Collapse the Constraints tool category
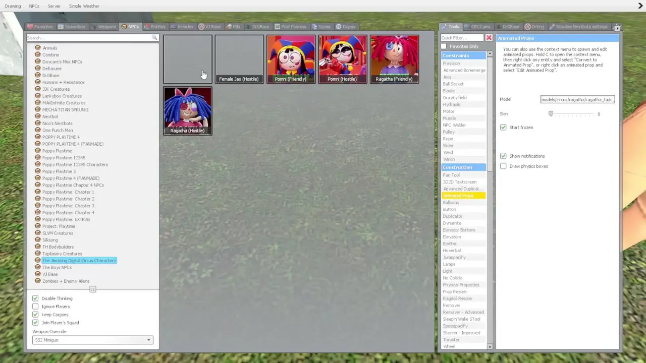 [463, 55]
